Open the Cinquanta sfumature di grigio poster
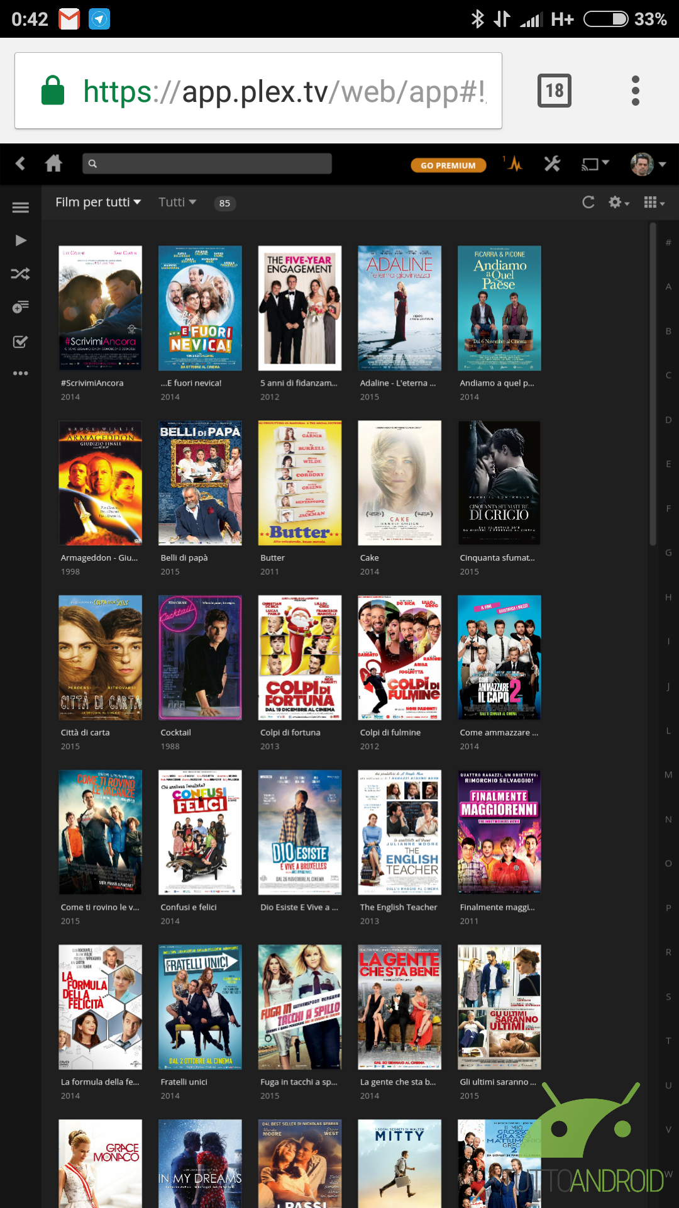The image size is (679, 1208). pyautogui.click(x=499, y=483)
